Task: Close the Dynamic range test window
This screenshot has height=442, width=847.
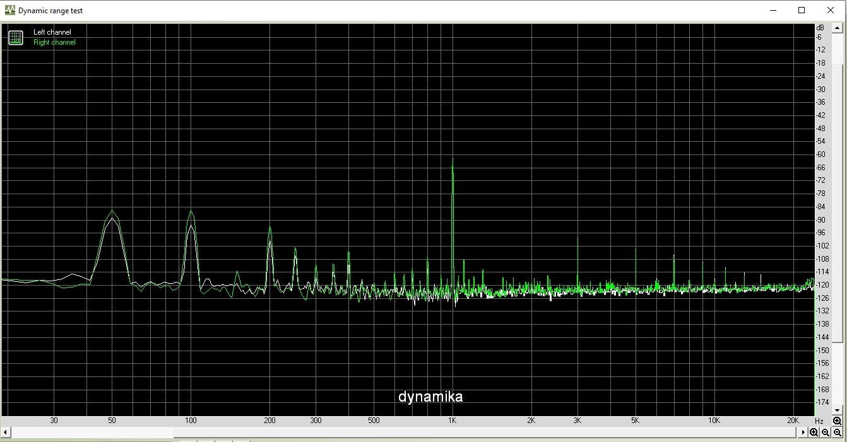Action: point(831,10)
